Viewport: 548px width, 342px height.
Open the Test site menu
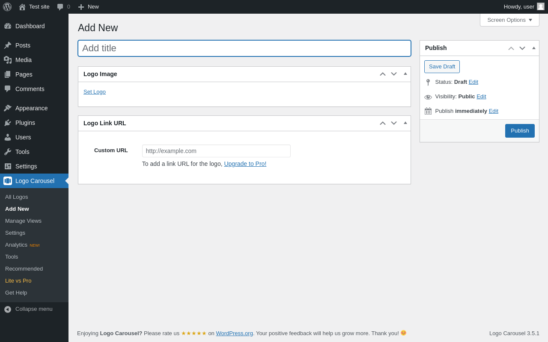pos(34,7)
